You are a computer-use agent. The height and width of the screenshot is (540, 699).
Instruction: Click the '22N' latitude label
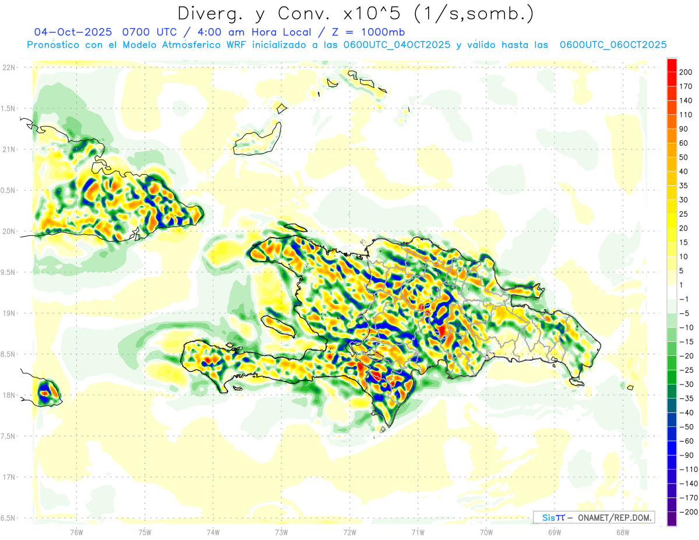pyautogui.click(x=8, y=68)
